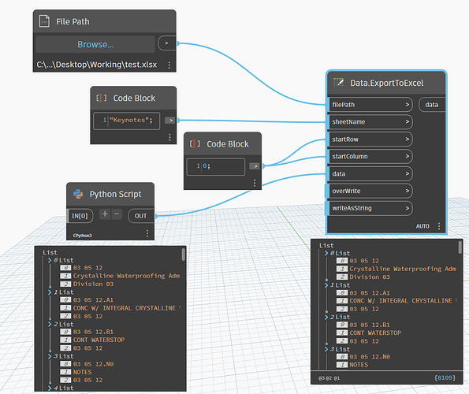Collapse the 2 List item in Python preview

(x=50, y=325)
